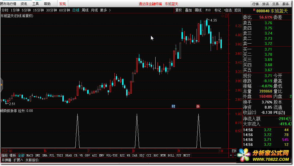294x166 pixels.
Task: Expand the 更多 period options arrow
Action: [x=110, y=10]
